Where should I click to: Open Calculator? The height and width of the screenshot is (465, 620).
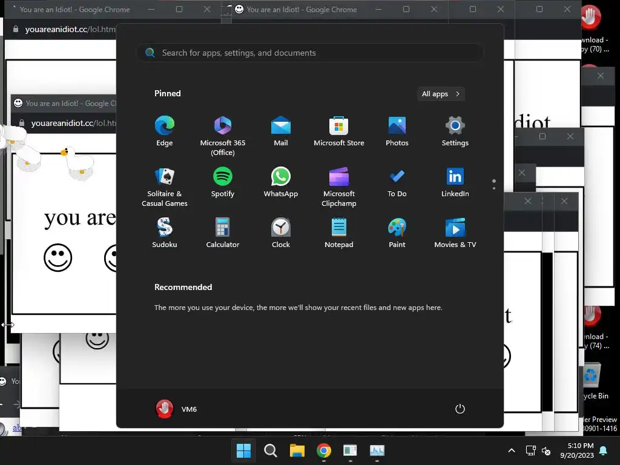[x=223, y=233]
